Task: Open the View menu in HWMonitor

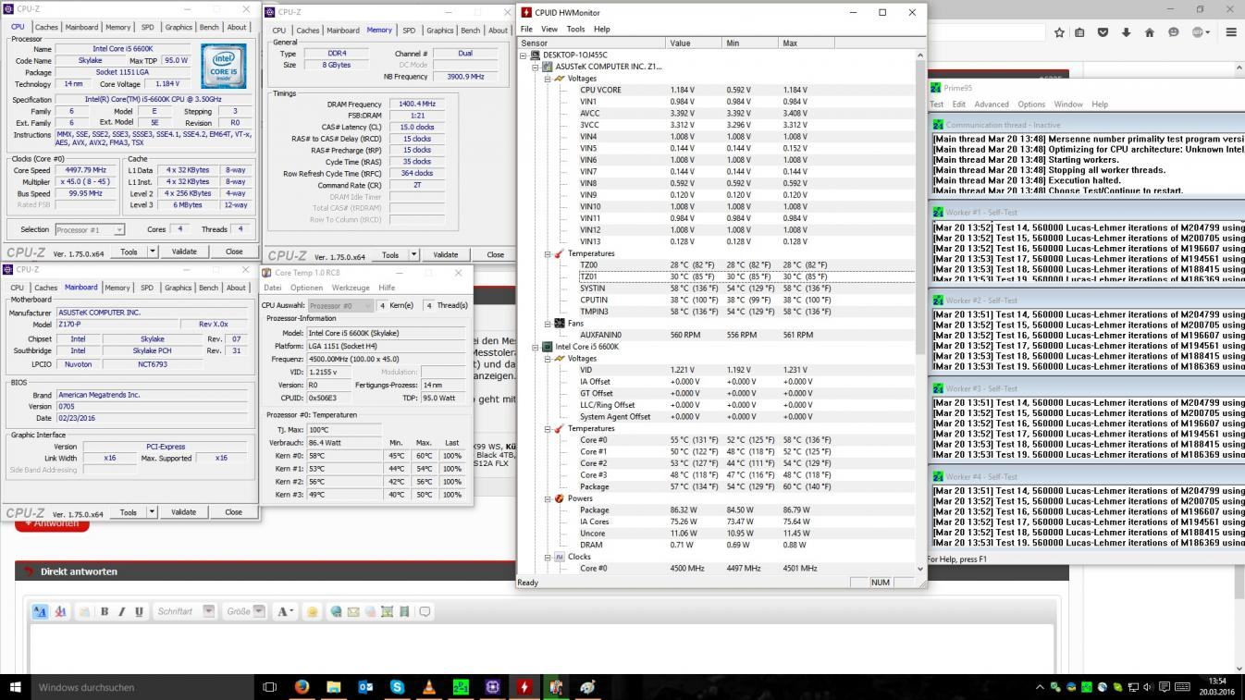Action: pyautogui.click(x=549, y=29)
